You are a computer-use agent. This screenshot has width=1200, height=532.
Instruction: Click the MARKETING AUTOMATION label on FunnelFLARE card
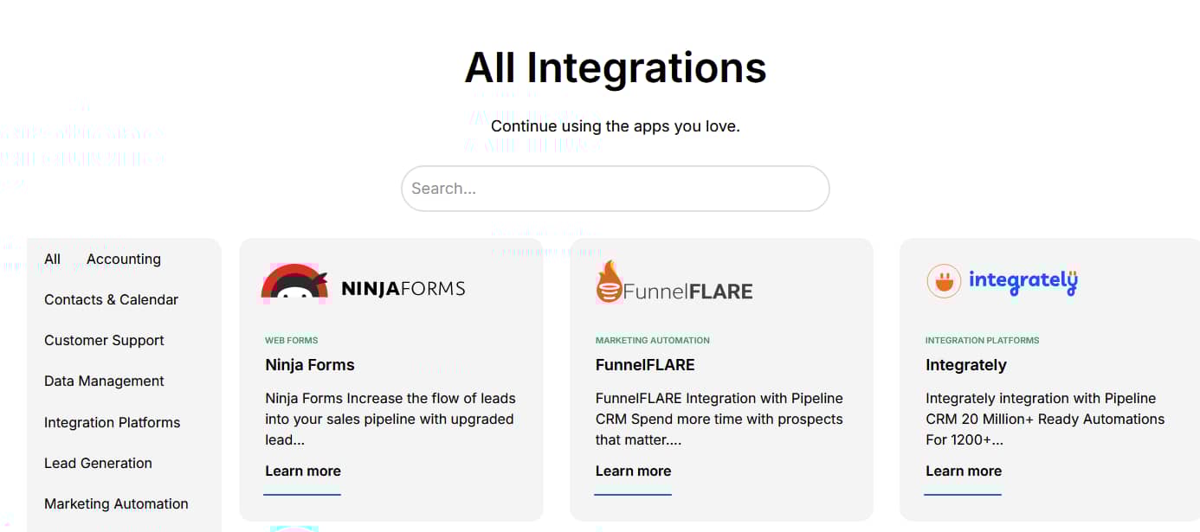click(x=652, y=340)
